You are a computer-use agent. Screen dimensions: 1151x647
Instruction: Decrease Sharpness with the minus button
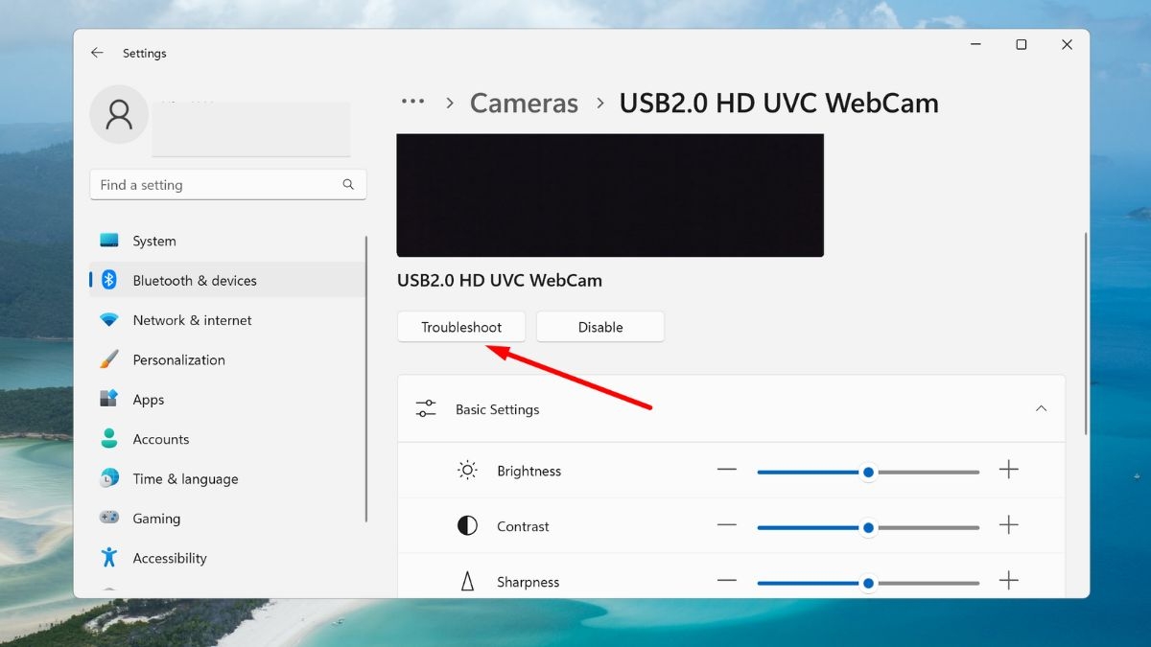[727, 581]
